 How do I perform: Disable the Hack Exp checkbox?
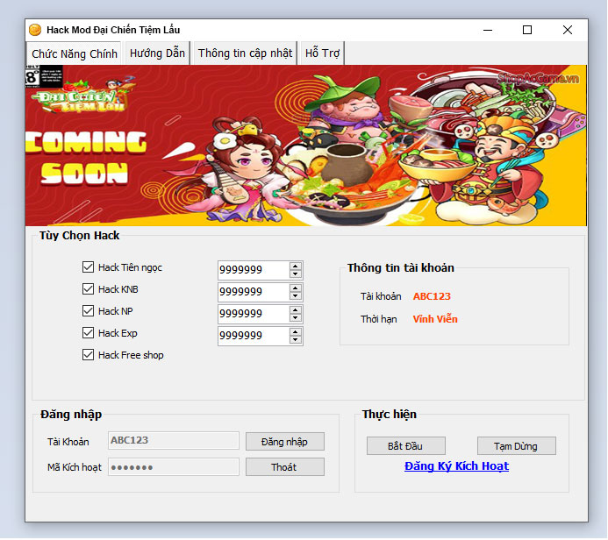coord(88,333)
